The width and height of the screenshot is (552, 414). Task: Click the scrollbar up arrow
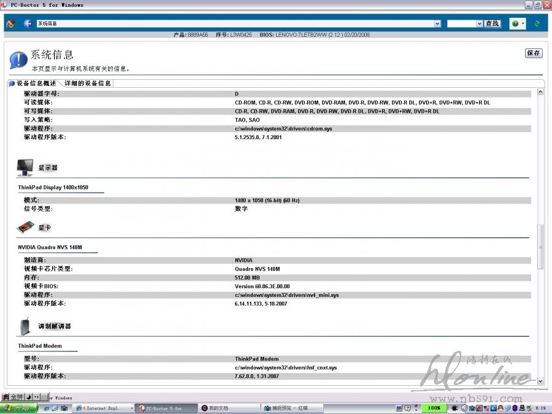(x=540, y=92)
